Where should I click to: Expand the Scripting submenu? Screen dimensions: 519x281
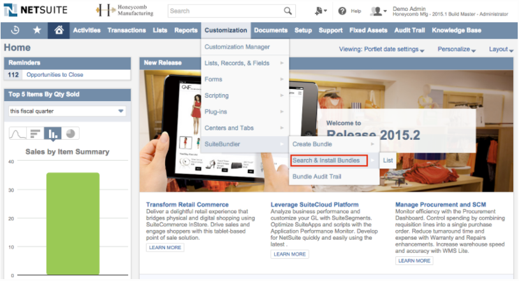(x=245, y=95)
